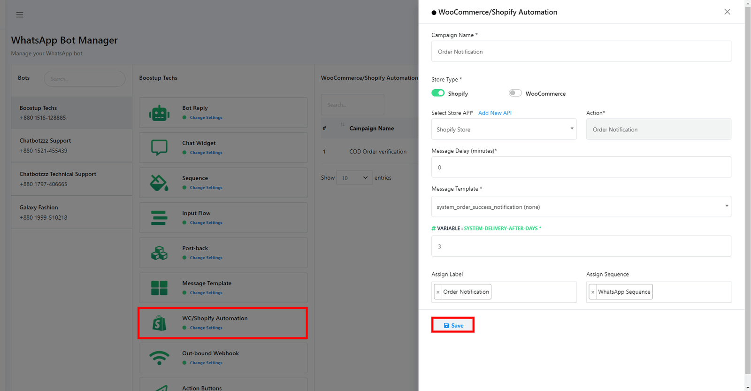Screen dimensions: 751x391
Task: Click the Add New API link
Action: [x=495, y=113]
